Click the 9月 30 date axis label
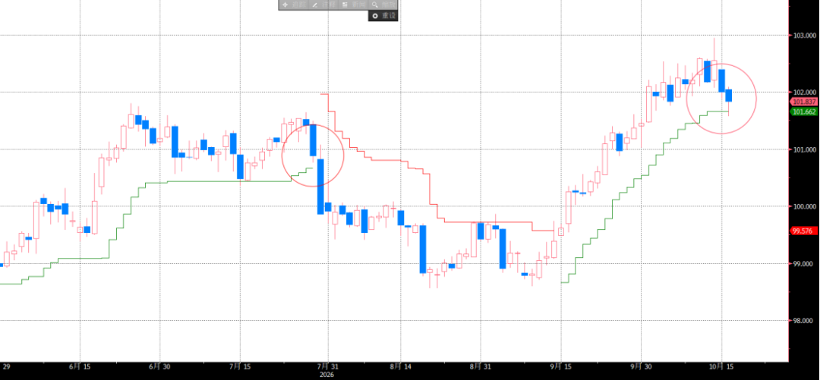The image size is (820, 380). pos(641,367)
